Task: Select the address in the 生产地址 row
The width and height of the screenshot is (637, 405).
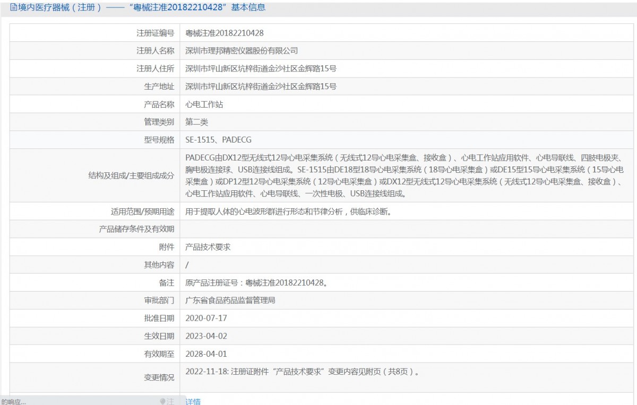Action: tap(261, 86)
